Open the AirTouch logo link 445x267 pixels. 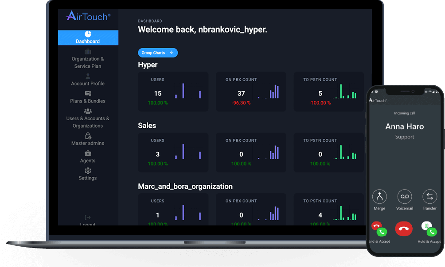click(87, 16)
